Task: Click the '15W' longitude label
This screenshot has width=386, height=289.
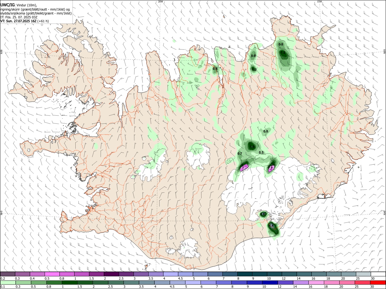Action: pyautogui.click(x=319, y=2)
